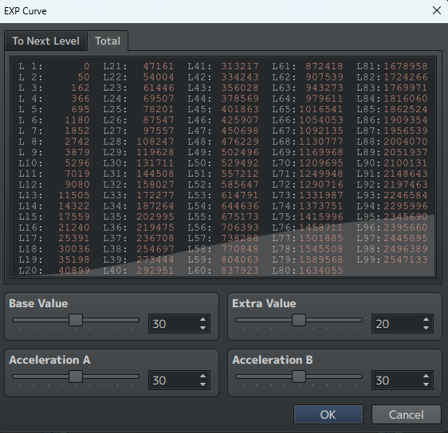The height and width of the screenshot is (433, 448).
Task: Click the L 1 value 0
Action: [x=87, y=66]
